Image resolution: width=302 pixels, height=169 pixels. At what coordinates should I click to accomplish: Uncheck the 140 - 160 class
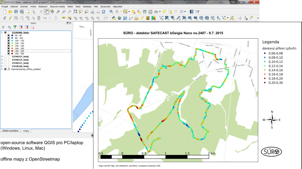click(x=9, y=46)
